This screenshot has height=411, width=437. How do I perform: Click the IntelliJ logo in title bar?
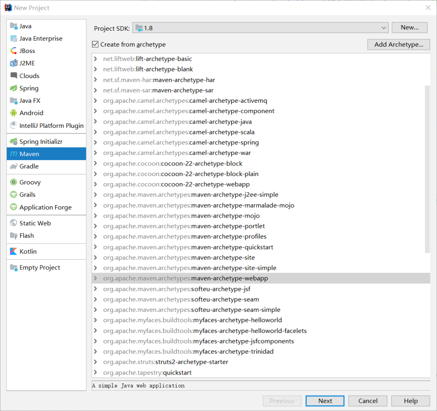tap(8, 8)
